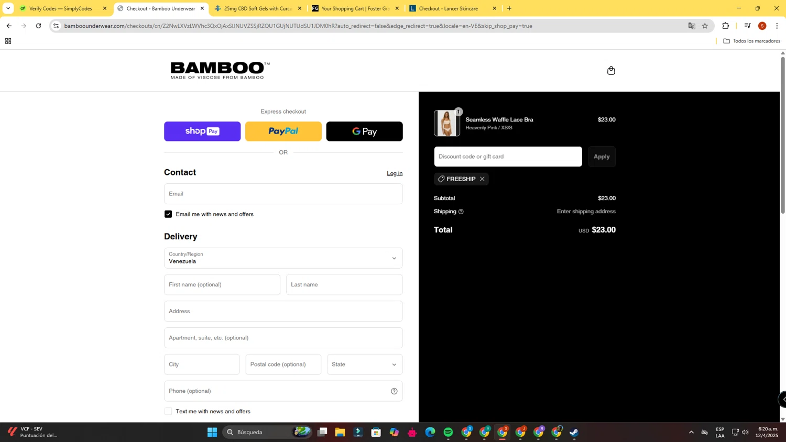Expand the State dropdown

(x=365, y=364)
